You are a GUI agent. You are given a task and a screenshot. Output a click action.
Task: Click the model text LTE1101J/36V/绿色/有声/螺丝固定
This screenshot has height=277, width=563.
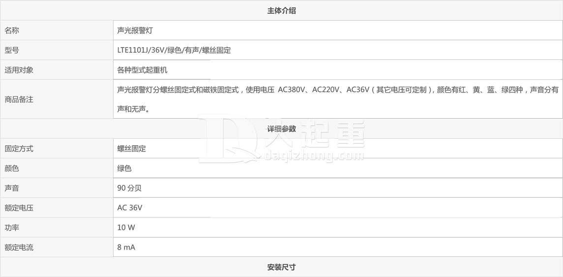pyautogui.click(x=174, y=50)
